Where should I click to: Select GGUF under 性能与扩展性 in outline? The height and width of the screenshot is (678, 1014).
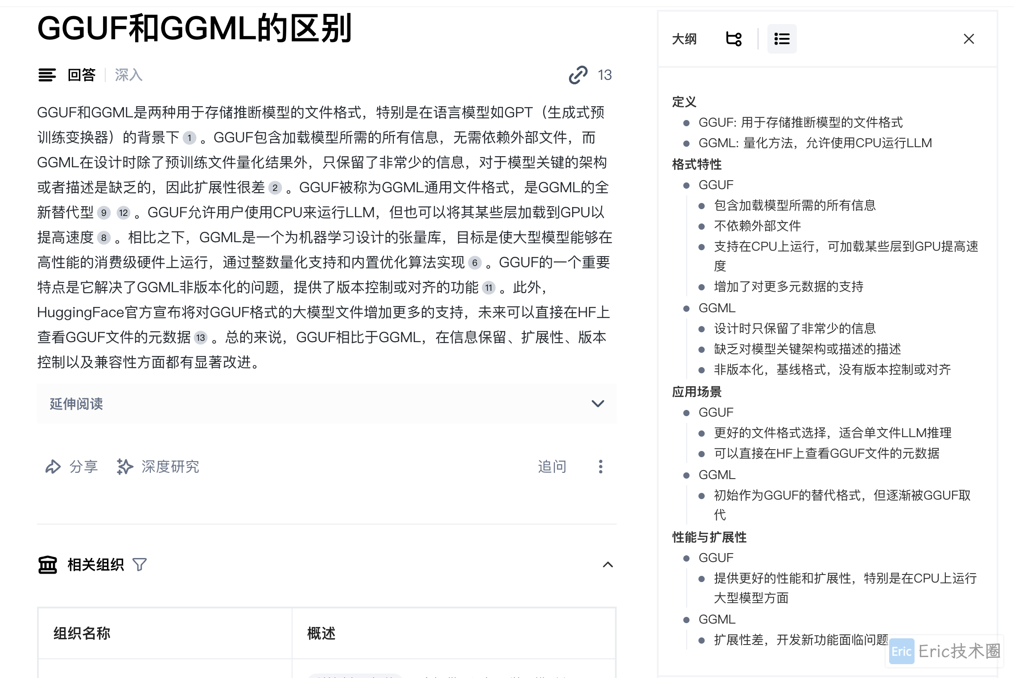point(716,558)
